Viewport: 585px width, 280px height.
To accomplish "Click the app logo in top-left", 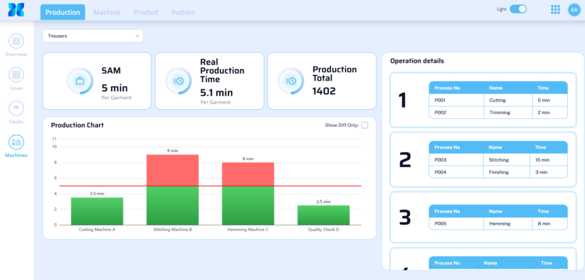I will coord(16,9).
